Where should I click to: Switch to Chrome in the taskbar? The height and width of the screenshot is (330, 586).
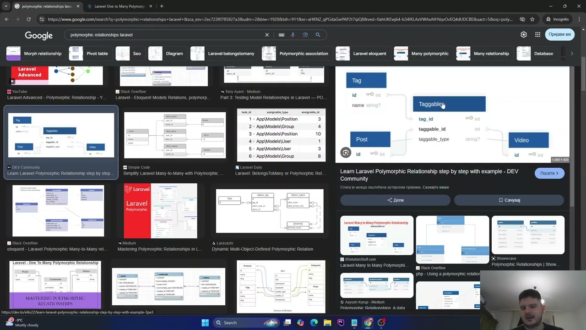(x=368, y=323)
